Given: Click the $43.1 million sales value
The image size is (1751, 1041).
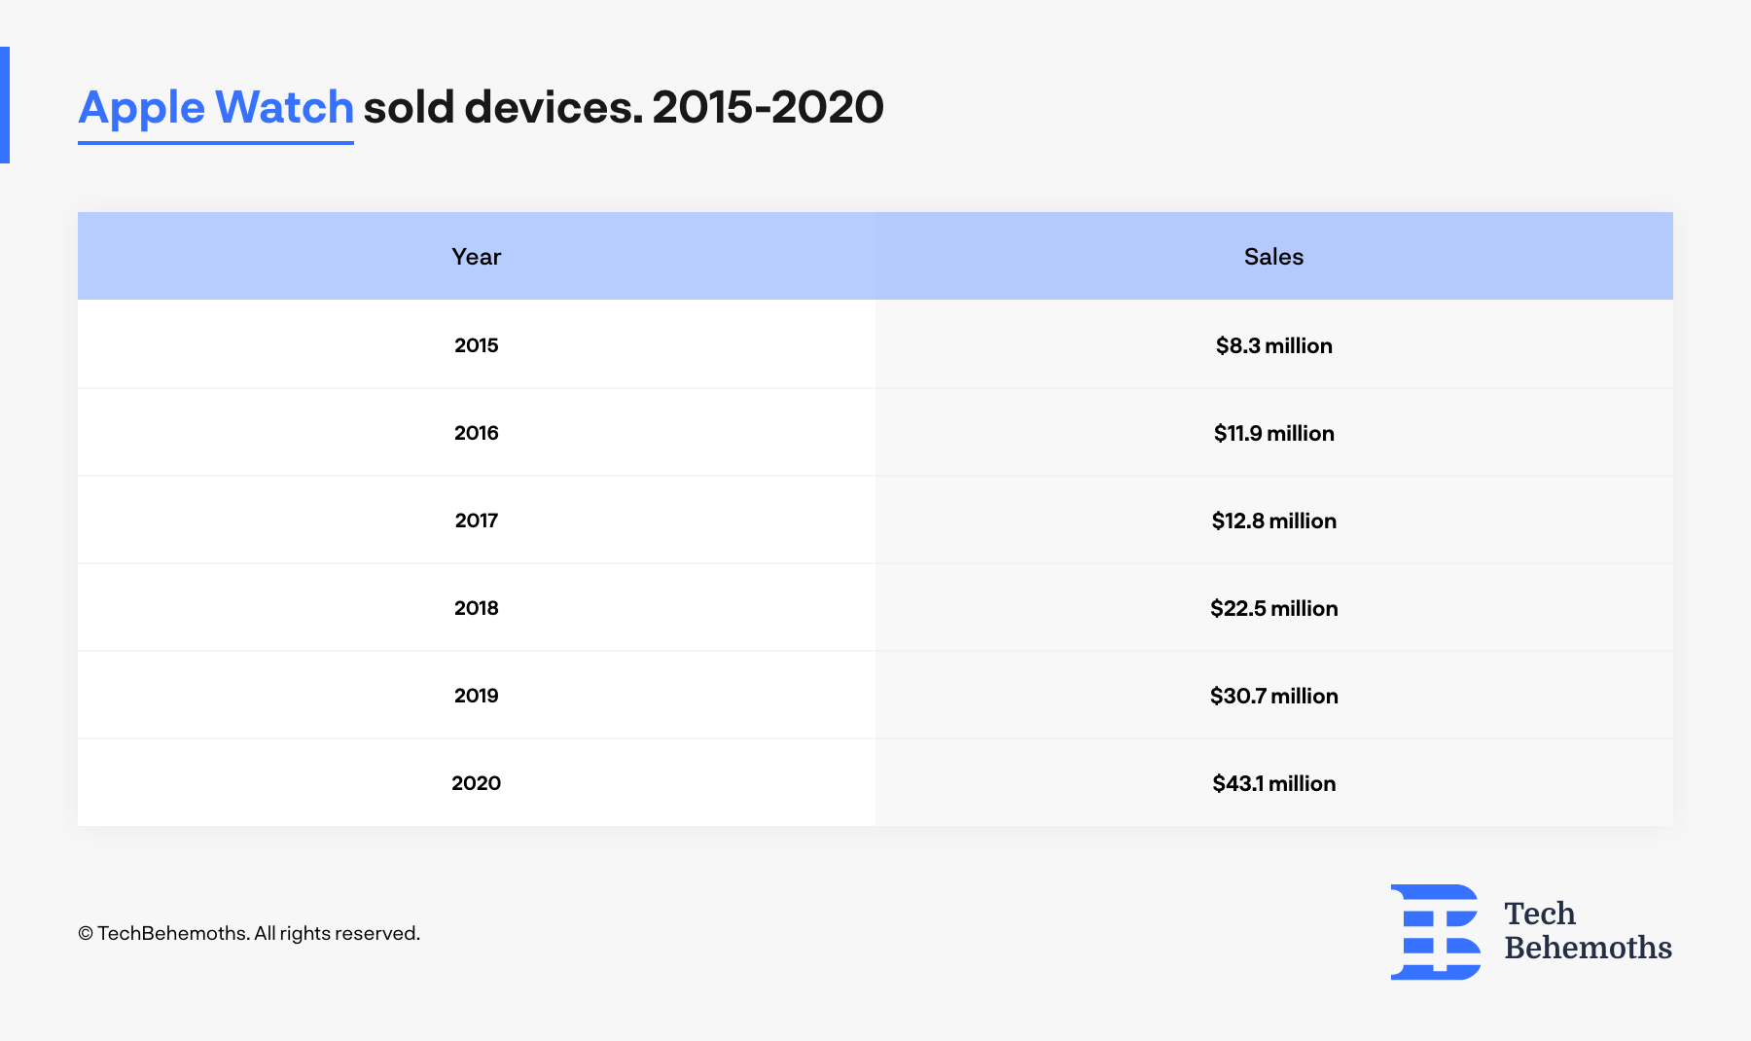Looking at the screenshot, I should [1274, 783].
